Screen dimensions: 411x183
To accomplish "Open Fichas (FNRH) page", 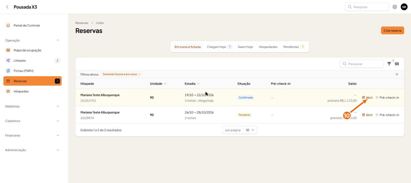I will [33, 71].
